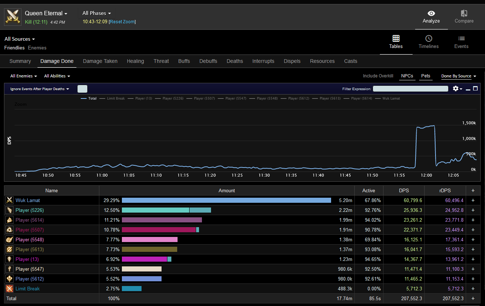This screenshot has width=485, height=306.
Task: Expand the Player (5226) row plus button
Action: pyautogui.click(x=473, y=210)
